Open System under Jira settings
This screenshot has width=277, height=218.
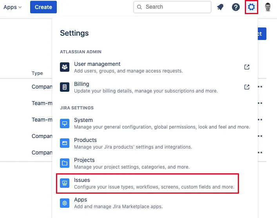click(x=155, y=123)
